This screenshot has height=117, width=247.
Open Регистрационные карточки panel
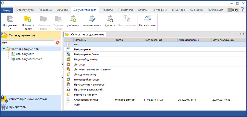[27, 99]
